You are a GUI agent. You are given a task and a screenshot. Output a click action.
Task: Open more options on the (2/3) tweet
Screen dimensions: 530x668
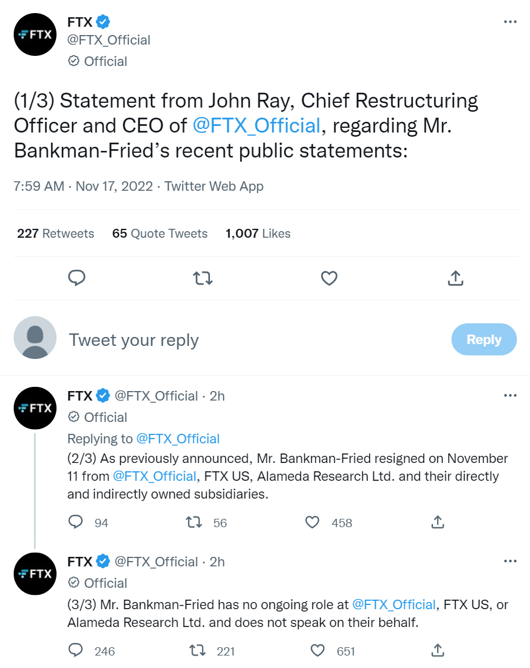[510, 395]
